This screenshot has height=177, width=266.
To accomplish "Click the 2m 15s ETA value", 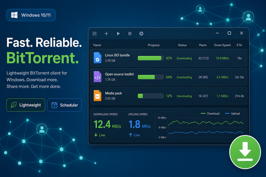I will pos(239,77).
